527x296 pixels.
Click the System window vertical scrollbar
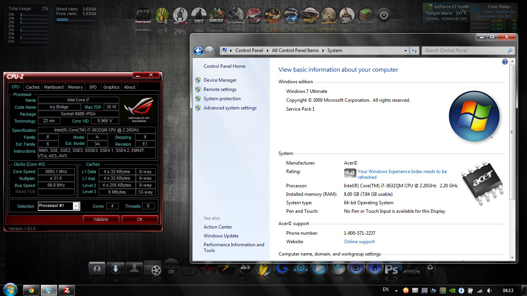pos(512,132)
